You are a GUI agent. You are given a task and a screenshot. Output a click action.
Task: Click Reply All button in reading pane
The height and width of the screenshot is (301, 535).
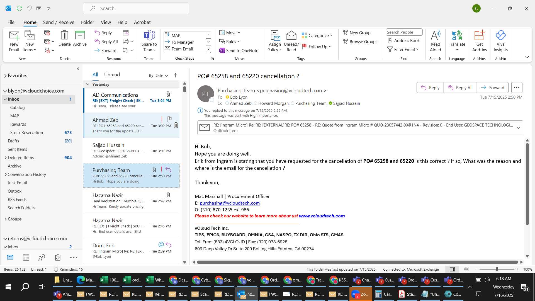[460, 88]
